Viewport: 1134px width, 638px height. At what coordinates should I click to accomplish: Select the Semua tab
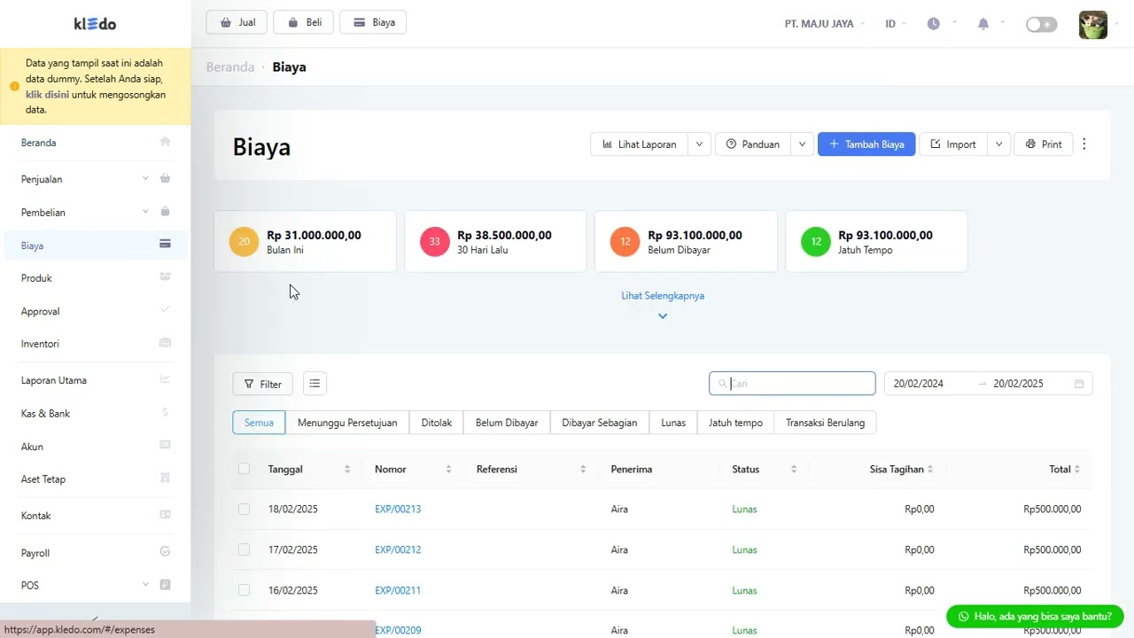point(259,423)
